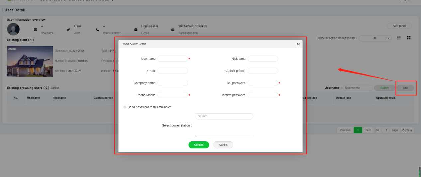Viewport: 421px width, 177px height.
Task: Toggle Send password to this mailbox checkbox
Action: [x=125, y=107]
